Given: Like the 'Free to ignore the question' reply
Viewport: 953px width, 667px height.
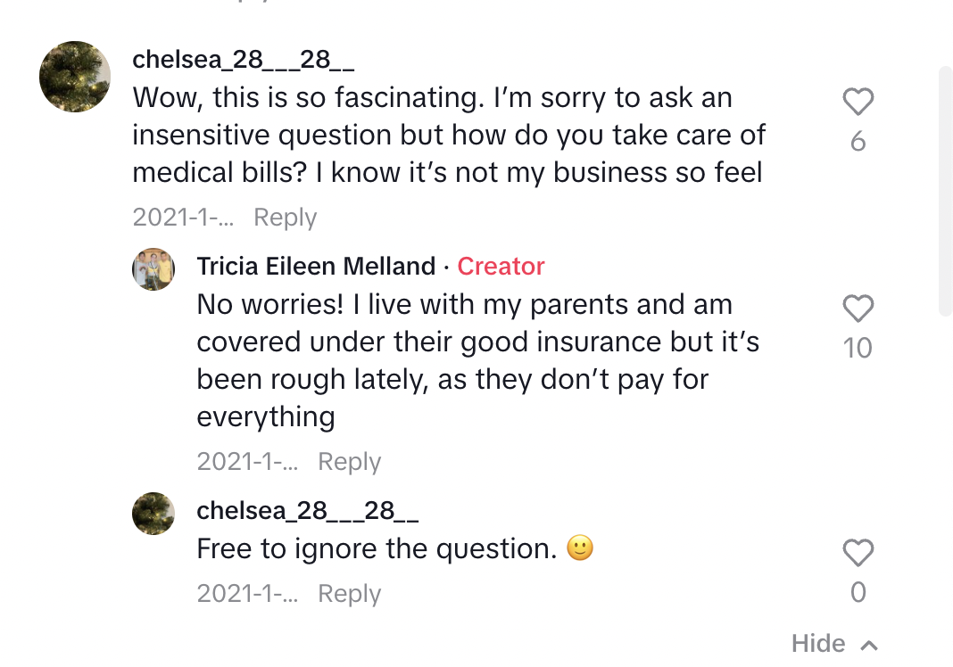Looking at the screenshot, I should tap(858, 552).
